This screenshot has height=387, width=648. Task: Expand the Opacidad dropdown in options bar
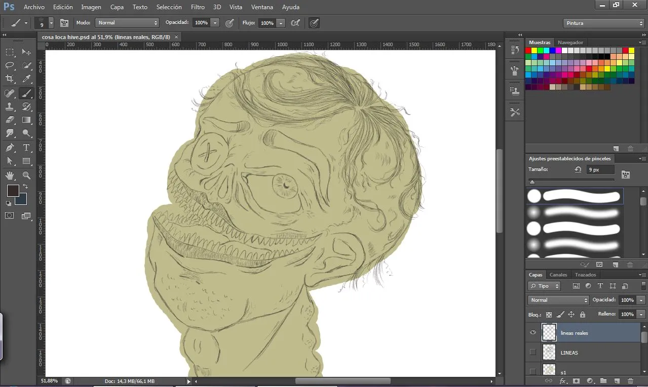[x=215, y=23]
